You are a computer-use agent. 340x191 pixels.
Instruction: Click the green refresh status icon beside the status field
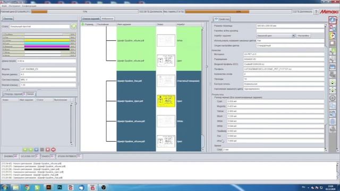click(x=74, y=26)
